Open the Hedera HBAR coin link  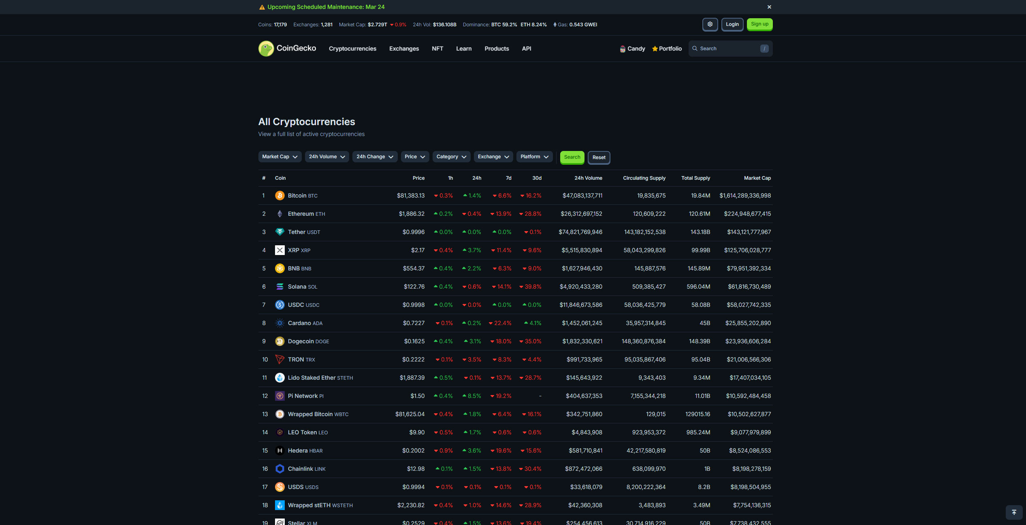click(x=305, y=451)
